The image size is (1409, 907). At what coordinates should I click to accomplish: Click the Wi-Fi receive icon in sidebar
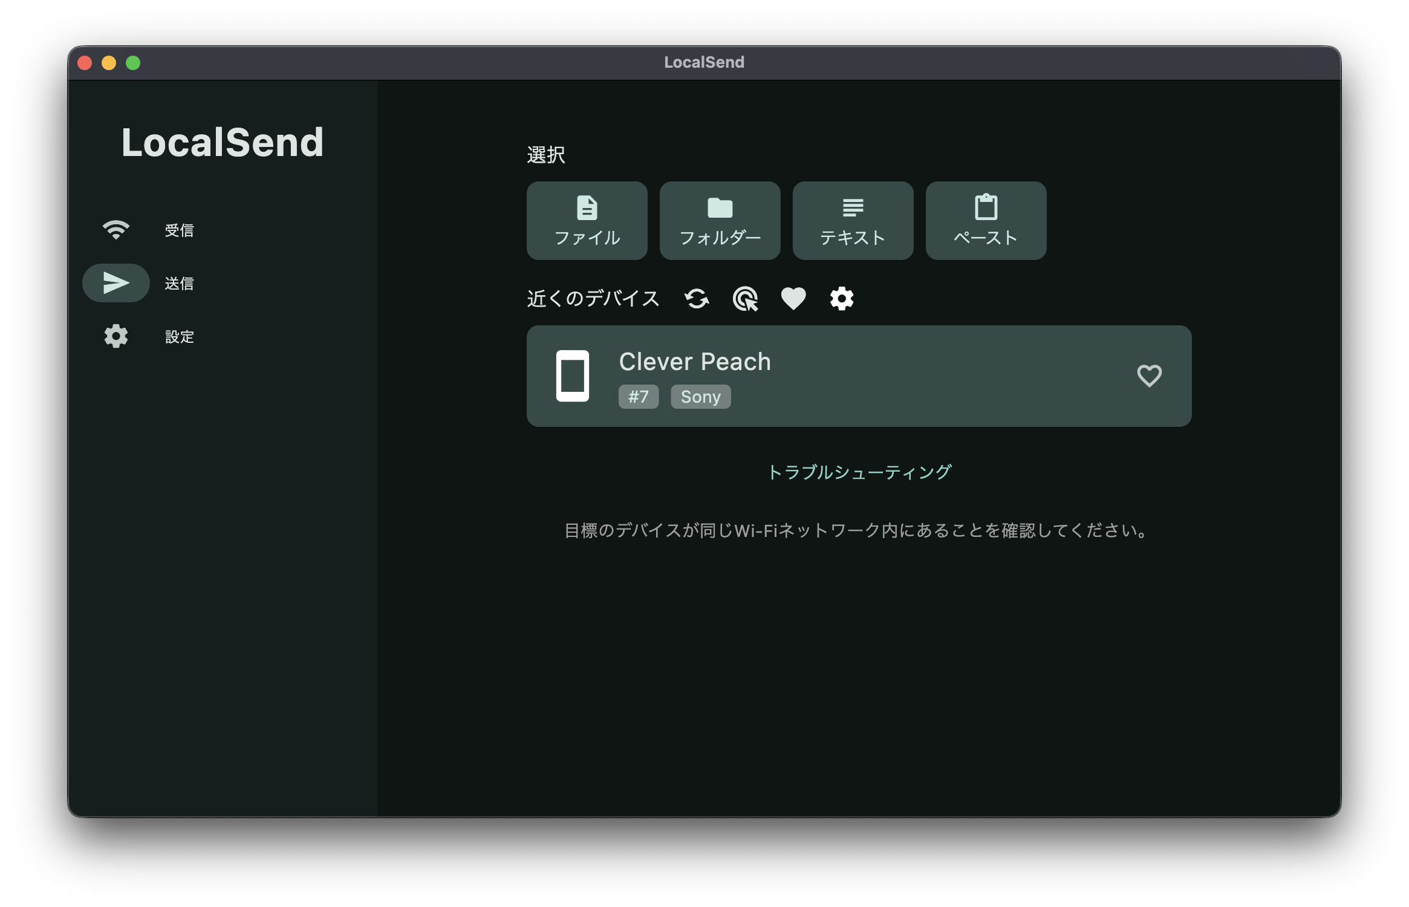[116, 230]
